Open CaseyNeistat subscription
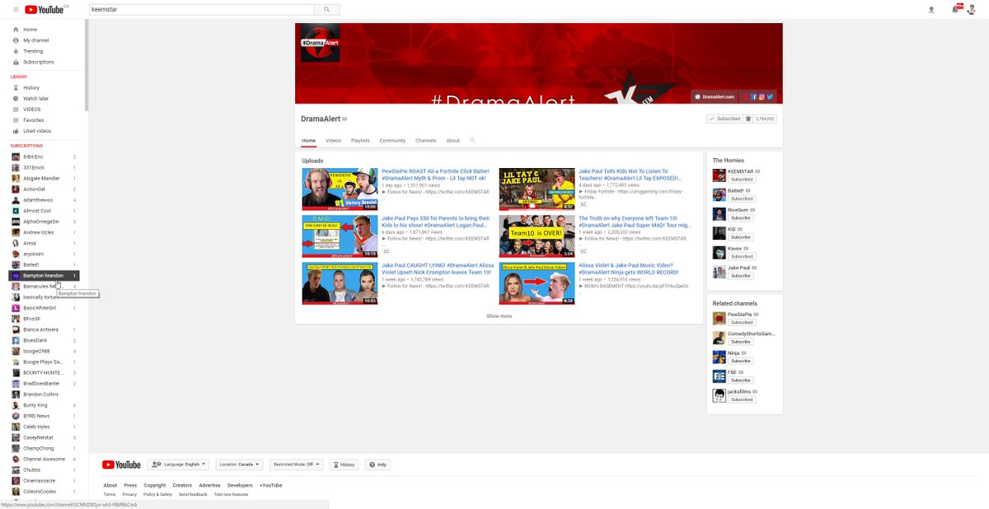This screenshot has height=509, width=989. [x=45, y=437]
